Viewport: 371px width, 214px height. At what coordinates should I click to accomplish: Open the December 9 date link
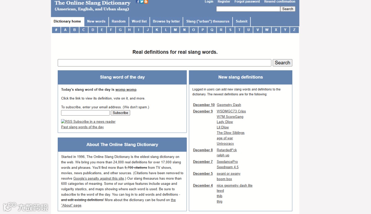coord(203,111)
